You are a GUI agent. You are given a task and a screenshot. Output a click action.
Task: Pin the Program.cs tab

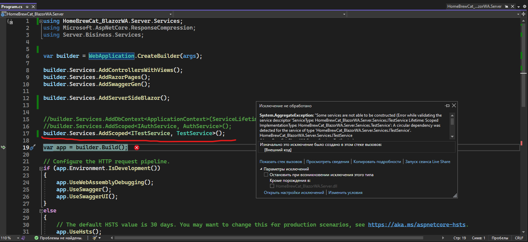pyautogui.click(x=27, y=7)
